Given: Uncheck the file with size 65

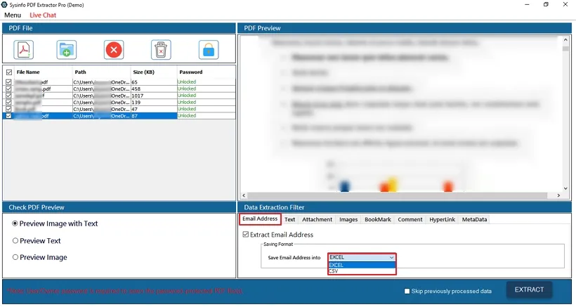Looking at the screenshot, I should 8,82.
